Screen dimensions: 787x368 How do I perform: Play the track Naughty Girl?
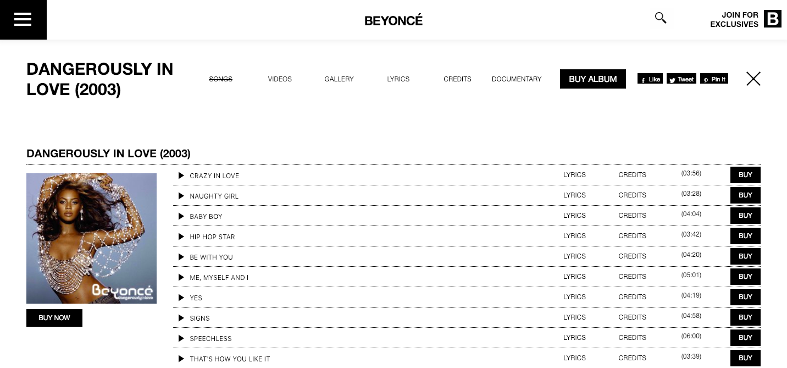pyautogui.click(x=181, y=196)
